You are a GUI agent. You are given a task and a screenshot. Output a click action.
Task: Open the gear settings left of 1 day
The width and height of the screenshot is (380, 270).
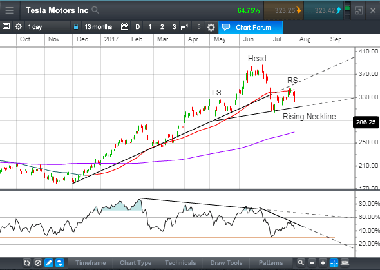pyautogui.click(x=19, y=26)
